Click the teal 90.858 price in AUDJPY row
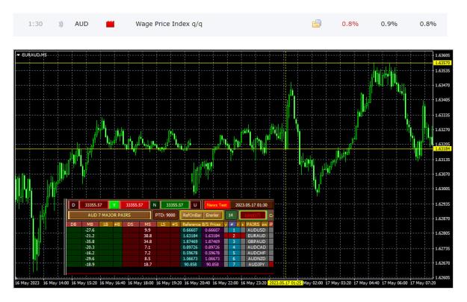The width and height of the screenshot is (467, 302). 191,264
